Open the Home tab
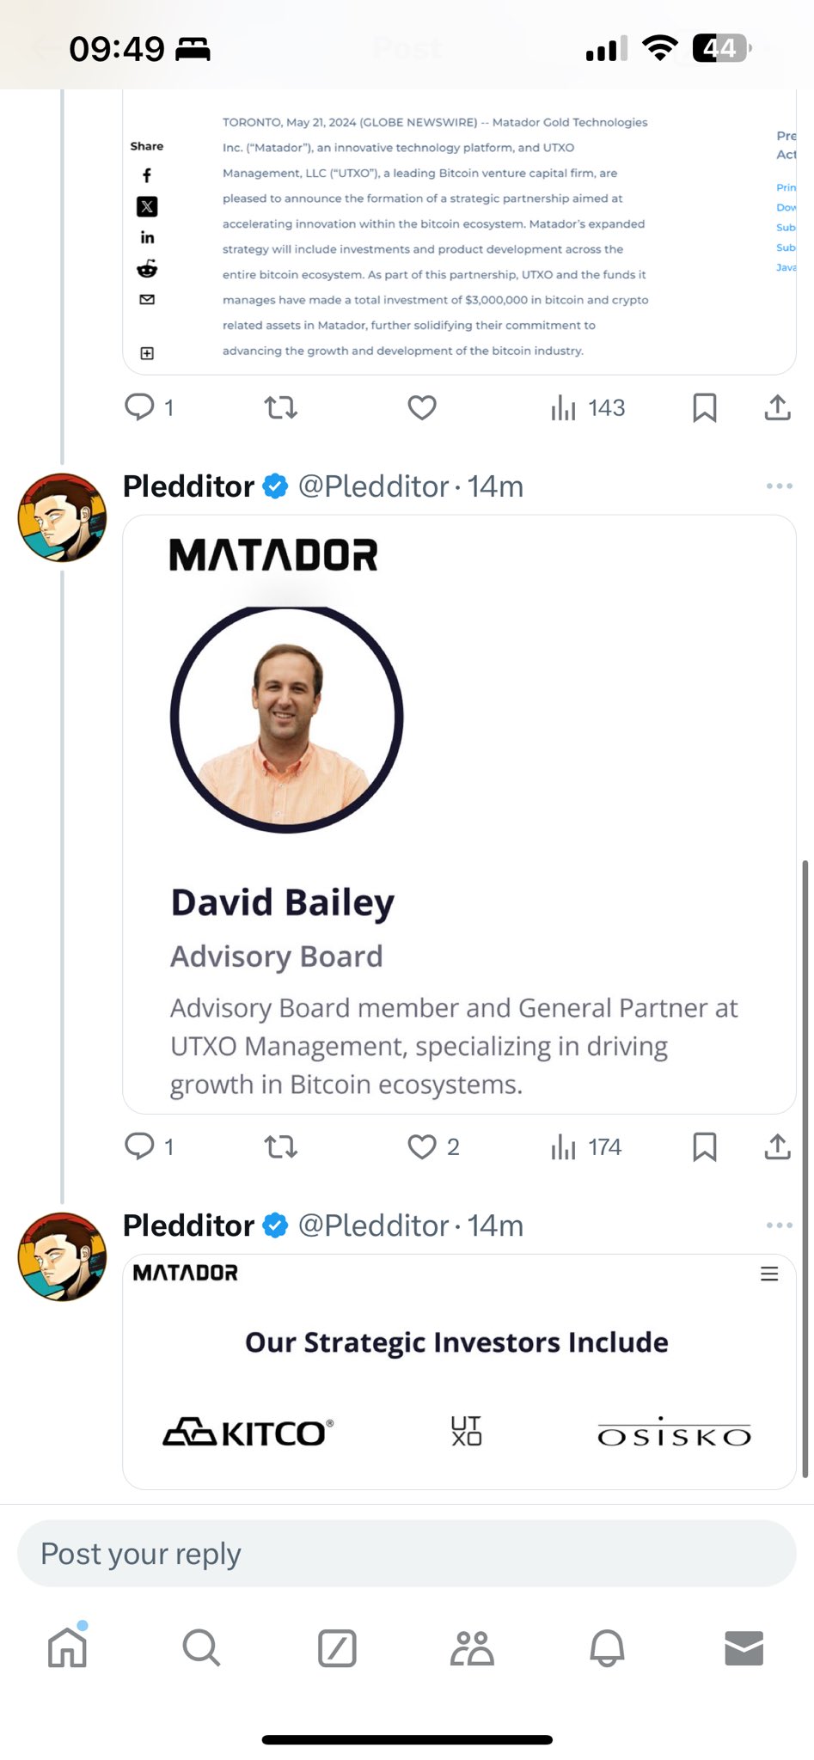 pyautogui.click(x=68, y=1647)
